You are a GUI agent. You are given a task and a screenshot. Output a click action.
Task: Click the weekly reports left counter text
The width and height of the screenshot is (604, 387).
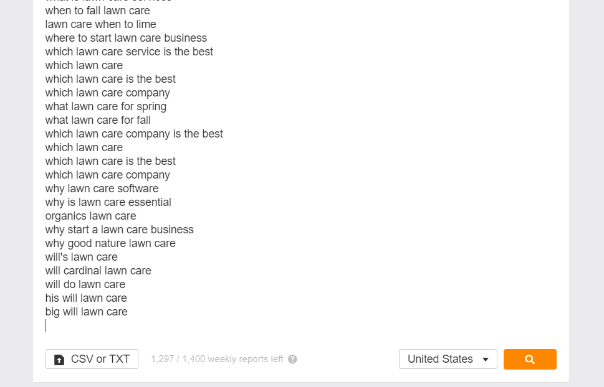point(217,359)
